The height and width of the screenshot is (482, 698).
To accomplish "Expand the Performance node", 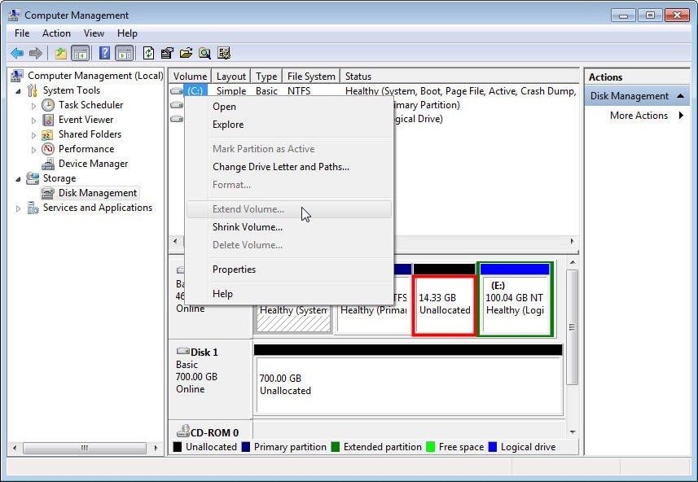I will tap(33, 150).
